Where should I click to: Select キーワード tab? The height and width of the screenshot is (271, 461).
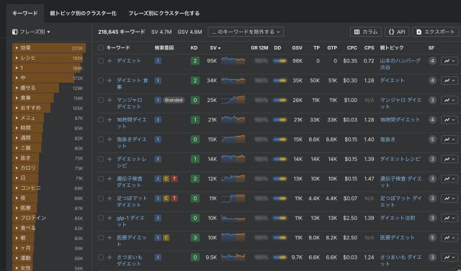(x=25, y=14)
